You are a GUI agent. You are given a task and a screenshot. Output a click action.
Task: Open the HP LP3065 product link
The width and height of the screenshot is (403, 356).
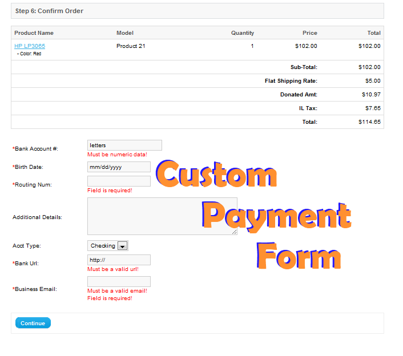point(30,46)
